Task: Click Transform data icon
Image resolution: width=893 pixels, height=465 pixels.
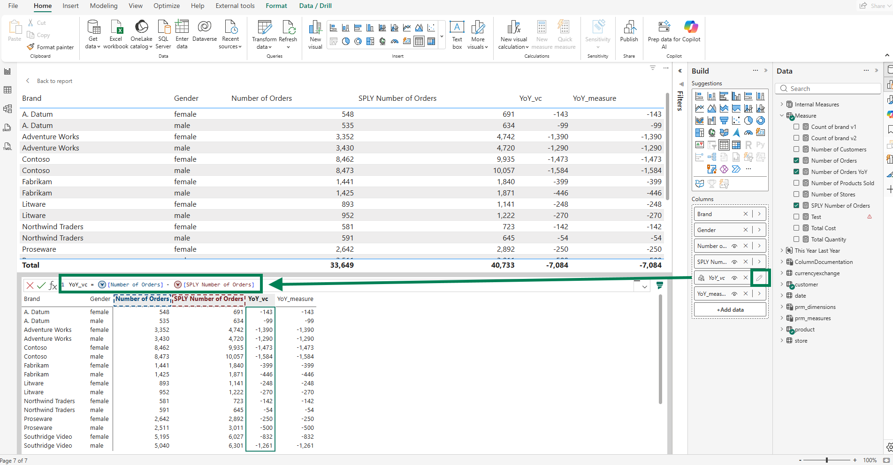Action: point(264,34)
